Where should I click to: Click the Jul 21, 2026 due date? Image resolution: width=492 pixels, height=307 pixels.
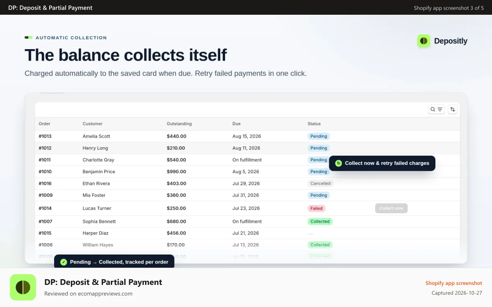pos(246,233)
